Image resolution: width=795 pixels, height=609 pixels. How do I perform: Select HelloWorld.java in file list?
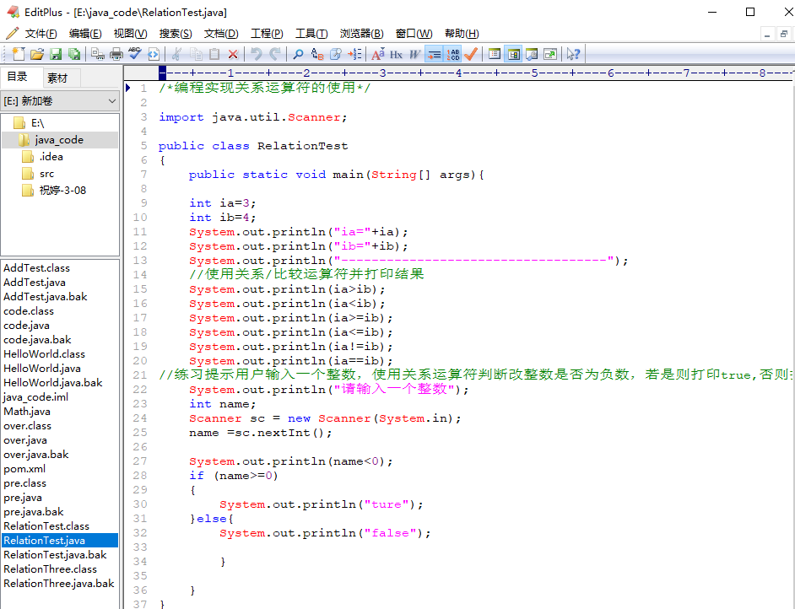(x=42, y=369)
